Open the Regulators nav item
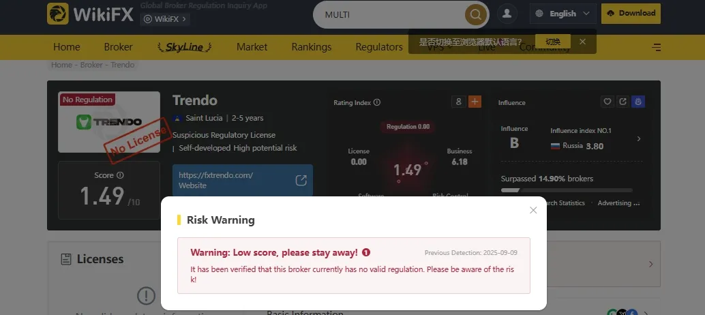This screenshot has height=315, width=705. click(379, 47)
